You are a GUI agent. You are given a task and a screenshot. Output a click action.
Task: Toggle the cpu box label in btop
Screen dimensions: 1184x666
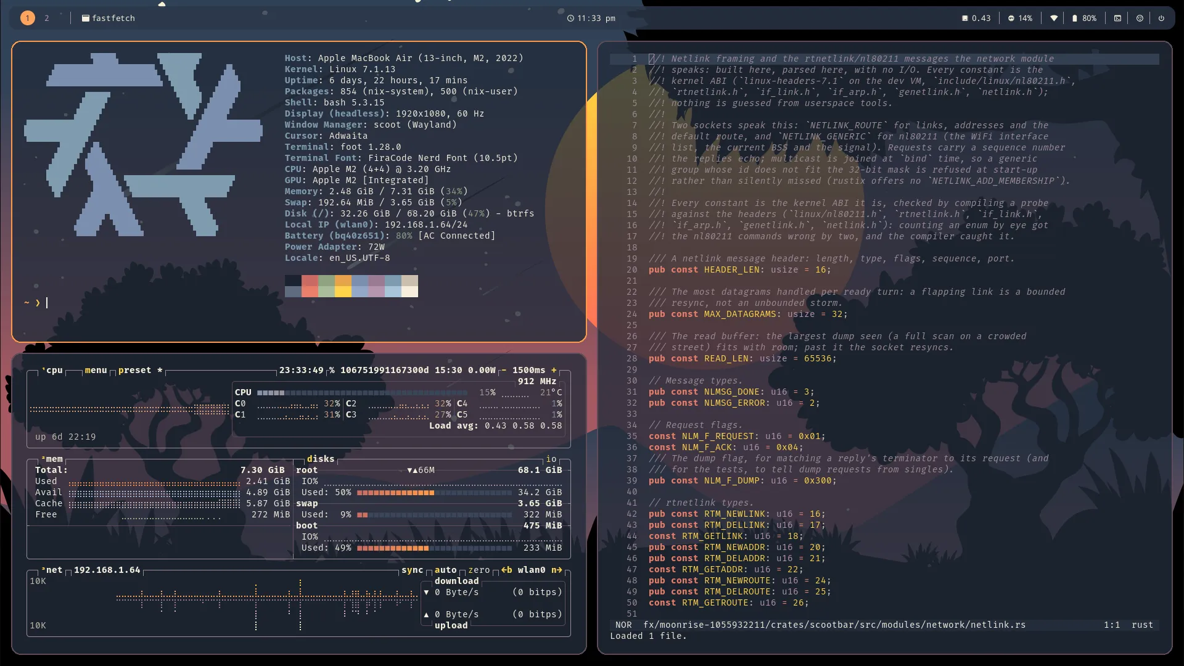pyautogui.click(x=52, y=370)
